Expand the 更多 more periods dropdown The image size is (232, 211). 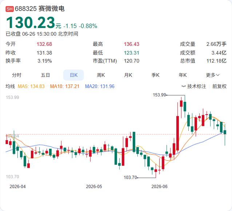coord(213,75)
